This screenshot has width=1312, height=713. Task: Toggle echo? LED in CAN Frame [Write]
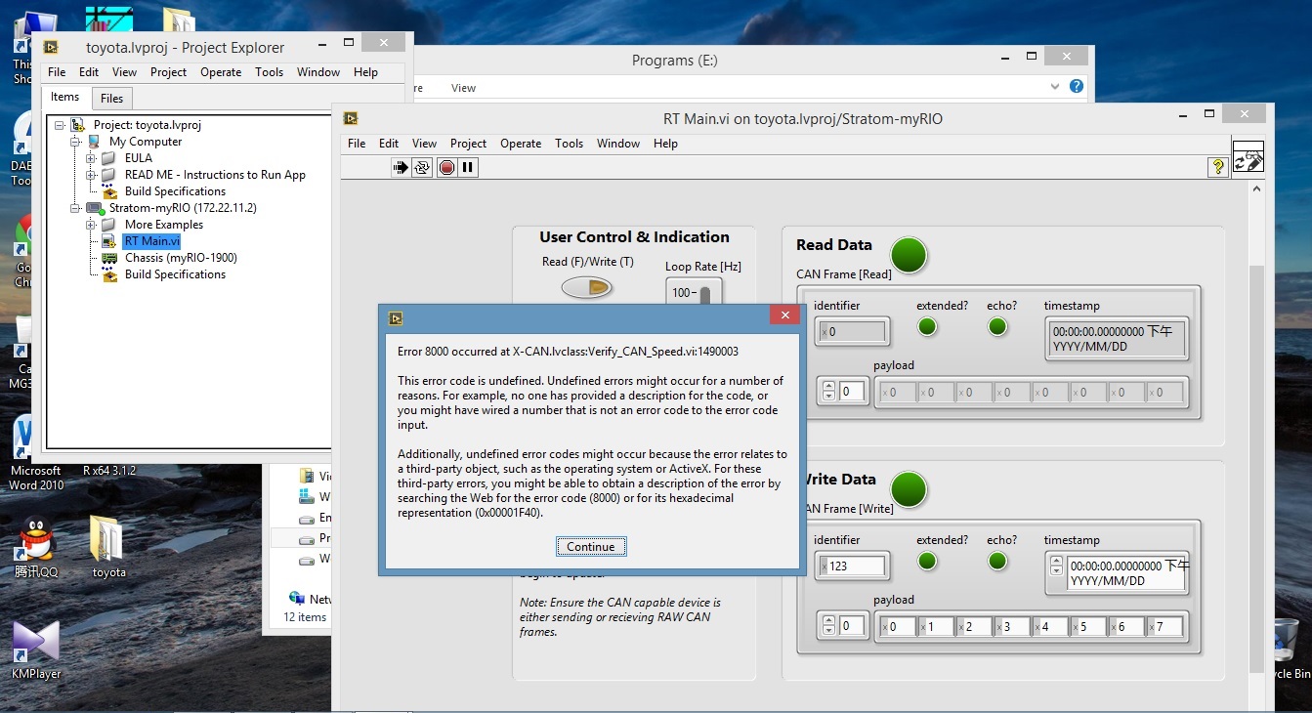pos(997,561)
